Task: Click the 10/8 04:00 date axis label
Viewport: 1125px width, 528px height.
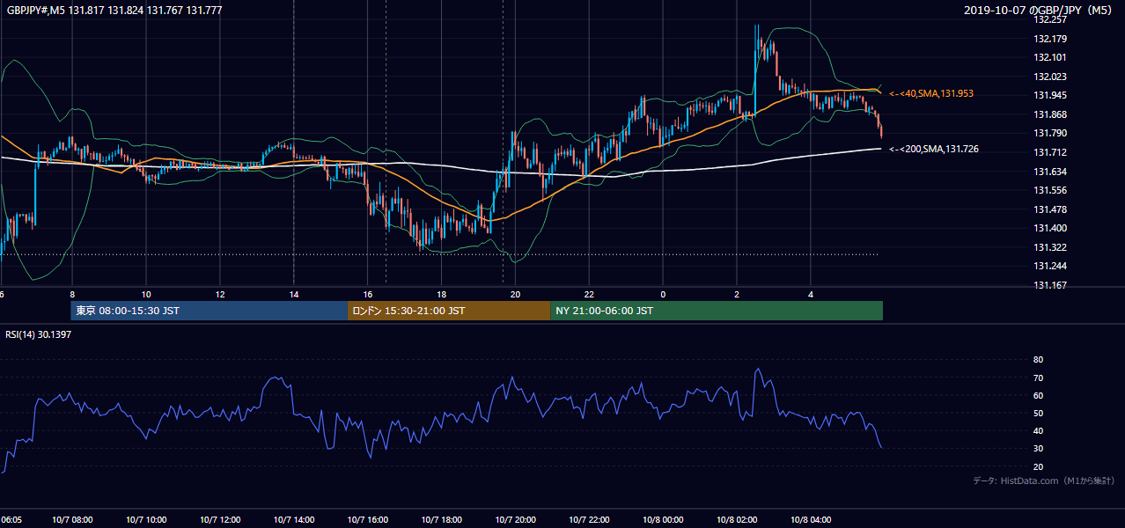Action: [x=811, y=520]
